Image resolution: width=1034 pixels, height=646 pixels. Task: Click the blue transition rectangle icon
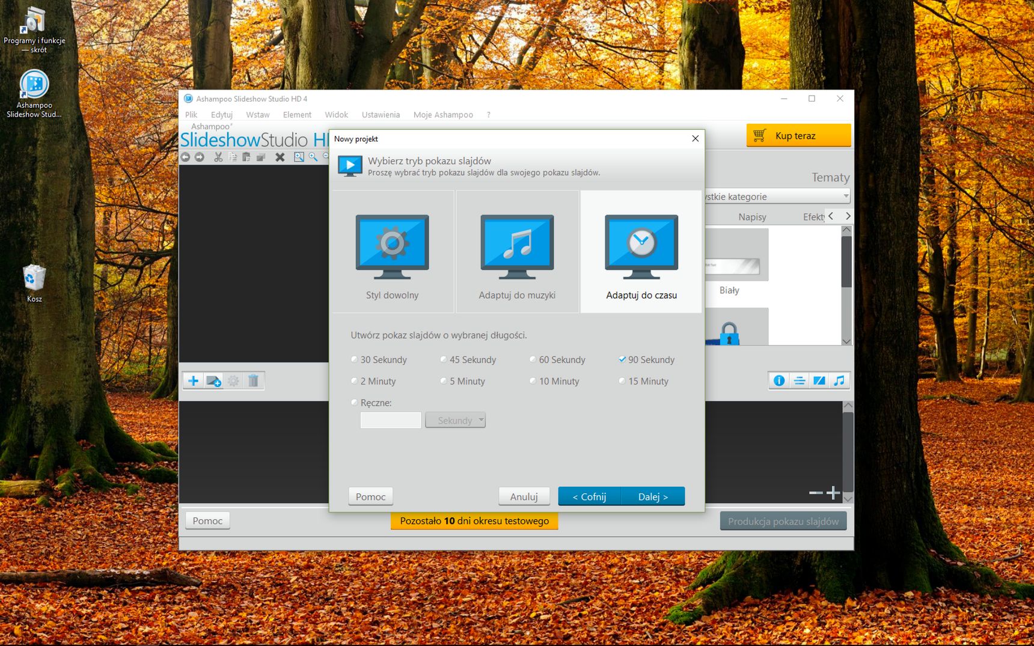coord(819,380)
